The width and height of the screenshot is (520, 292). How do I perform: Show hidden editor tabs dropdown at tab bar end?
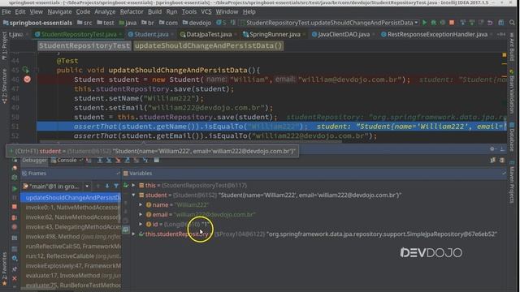pos(500,34)
